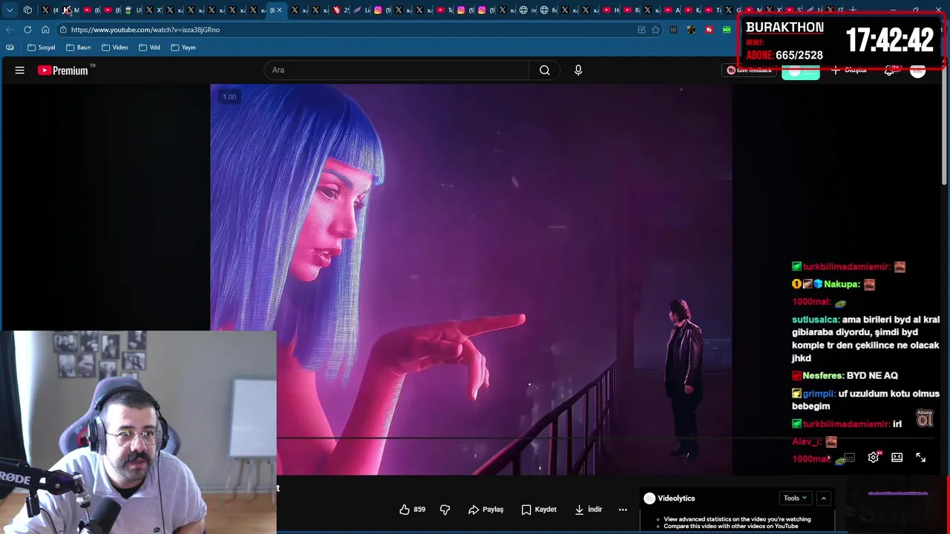Open the Video bookmarks folder
Screen dimensions: 950x534
tap(115, 47)
